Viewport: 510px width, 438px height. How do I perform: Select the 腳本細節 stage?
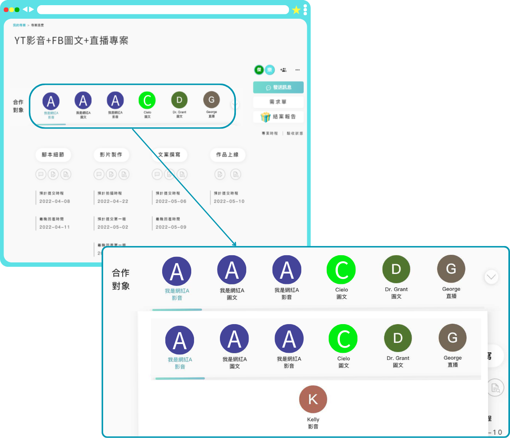53,154
